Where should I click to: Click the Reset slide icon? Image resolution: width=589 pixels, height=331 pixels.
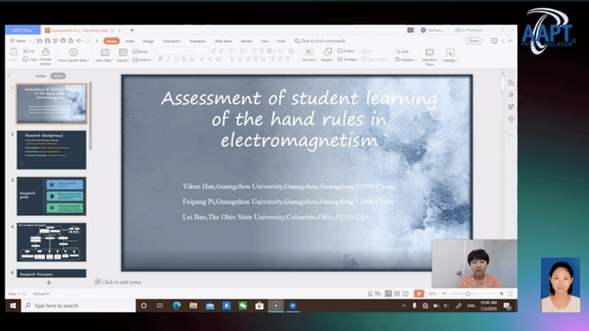point(135,51)
